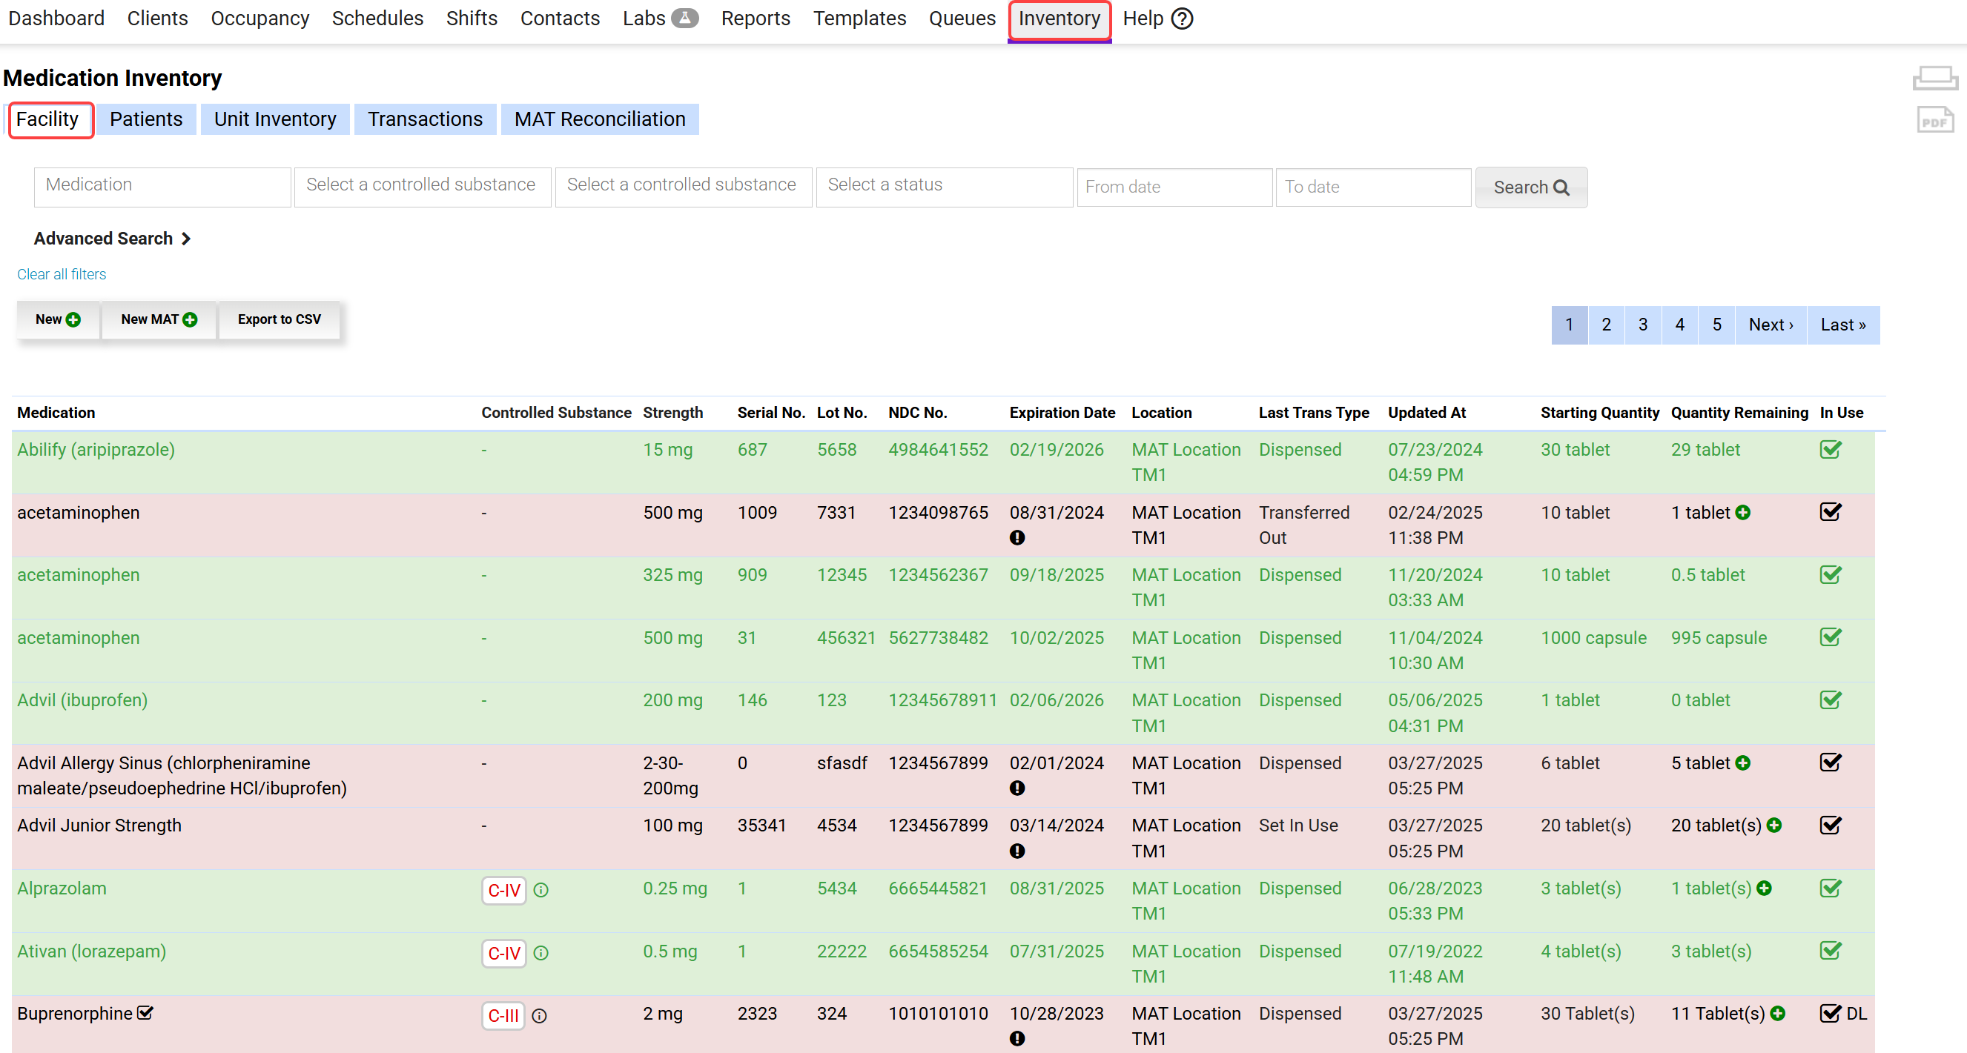Toggle In Use check for acetaminophen 325 mg row
The height and width of the screenshot is (1053, 1967).
1831,574
